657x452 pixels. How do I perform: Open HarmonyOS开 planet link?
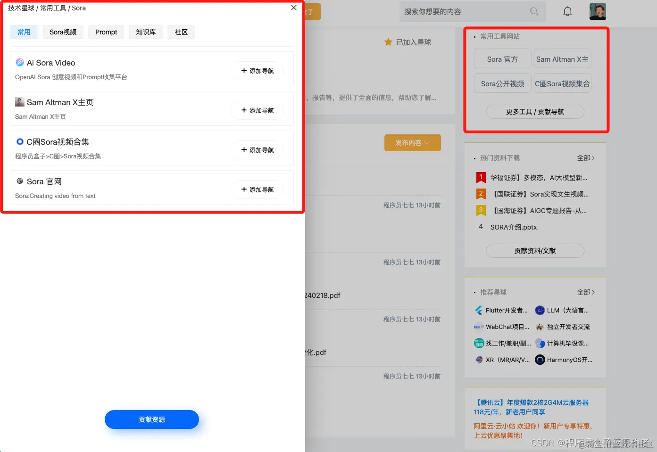point(569,360)
